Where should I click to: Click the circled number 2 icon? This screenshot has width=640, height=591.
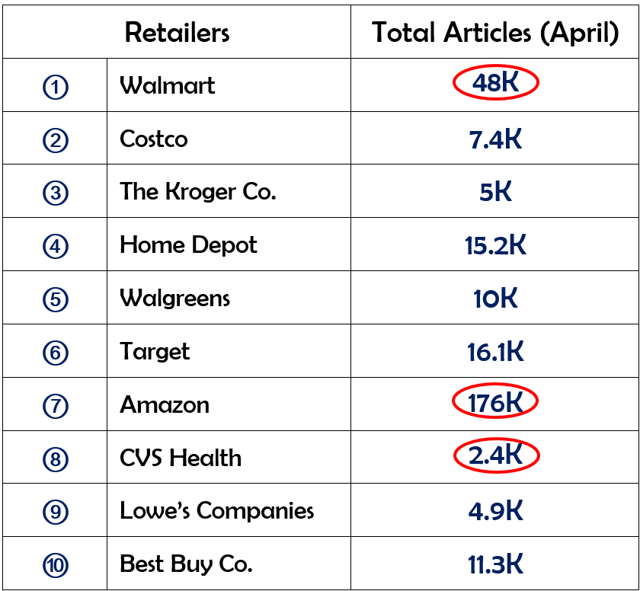click(x=56, y=140)
